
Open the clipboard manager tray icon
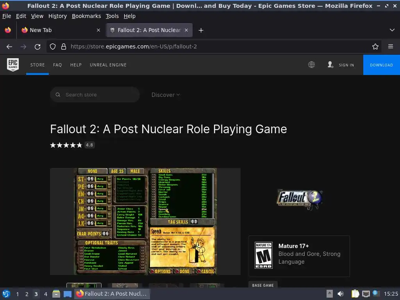click(x=355, y=294)
